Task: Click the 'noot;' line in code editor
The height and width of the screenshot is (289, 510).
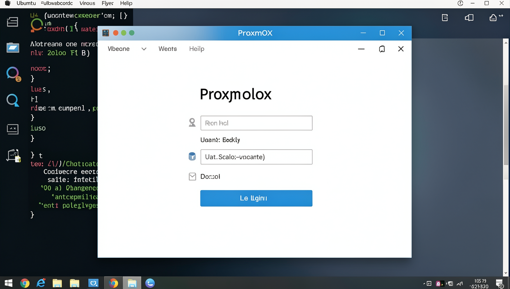Action: (x=40, y=69)
